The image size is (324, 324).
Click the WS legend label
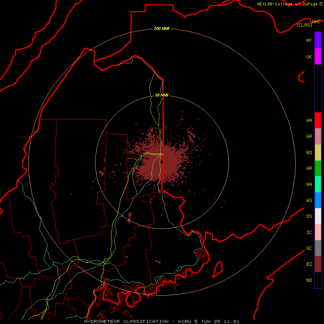[x=309, y=201]
